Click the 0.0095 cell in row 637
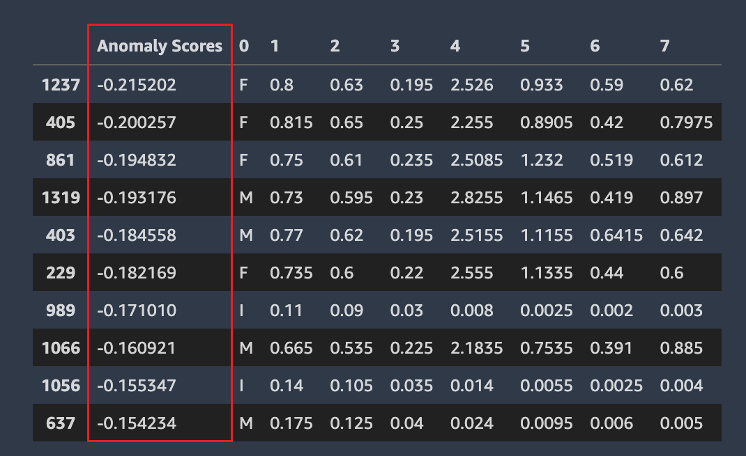Viewport: 746px width, 456px height. (x=547, y=423)
